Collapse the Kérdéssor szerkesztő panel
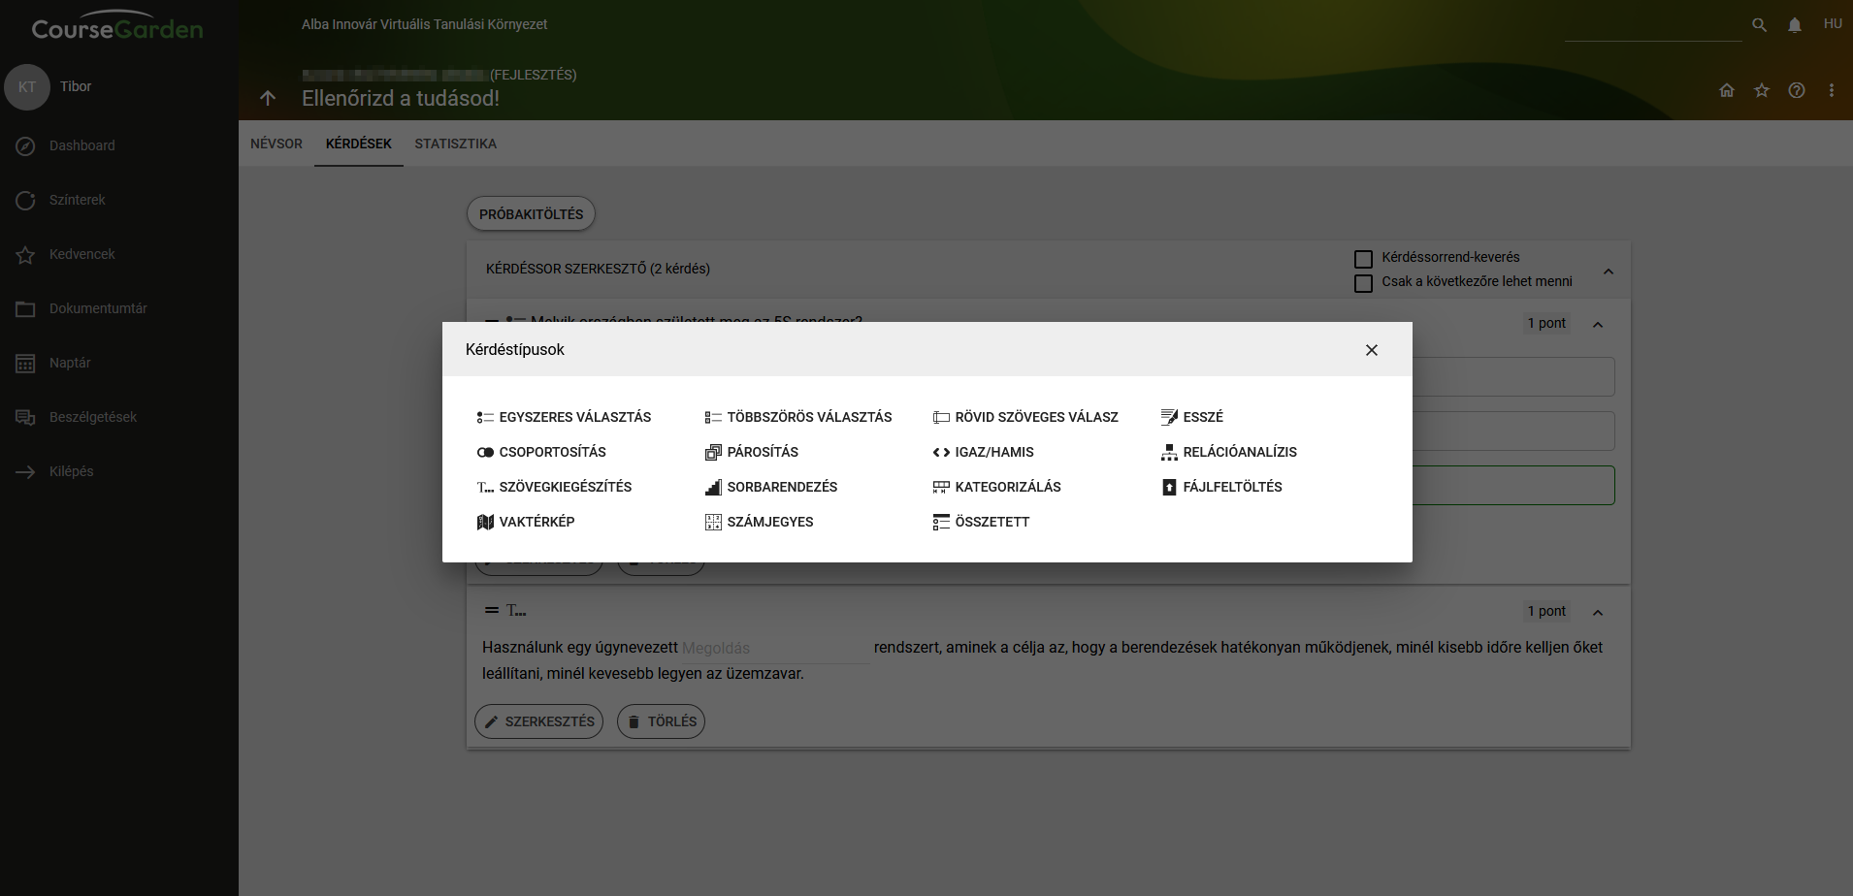Screen dimensions: 1853x896 pyautogui.click(x=1609, y=272)
